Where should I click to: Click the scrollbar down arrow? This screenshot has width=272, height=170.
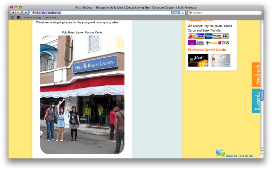(x=262, y=154)
